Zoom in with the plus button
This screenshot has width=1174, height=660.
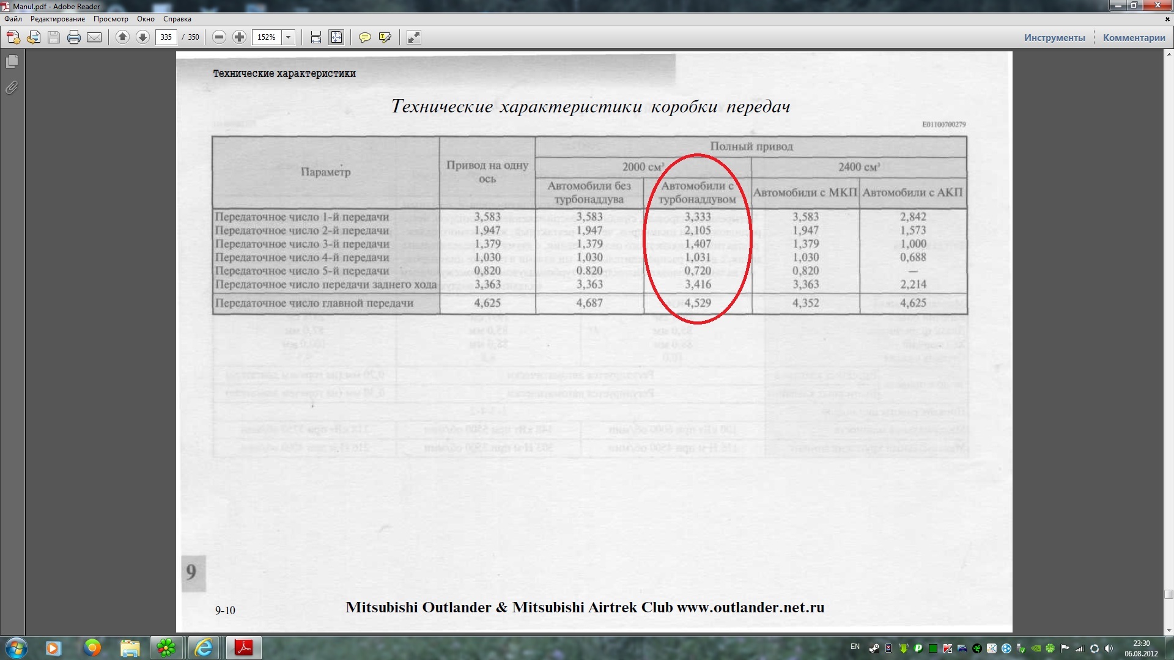point(239,37)
